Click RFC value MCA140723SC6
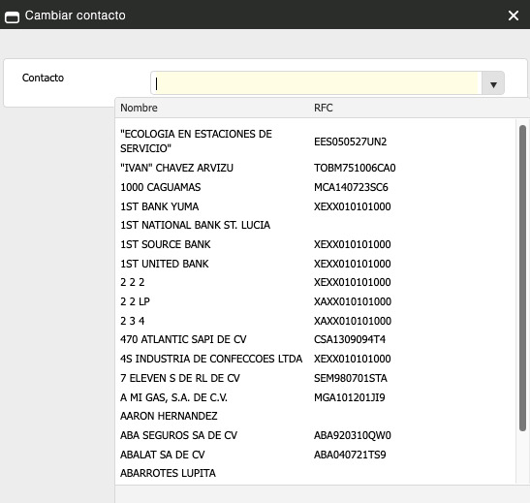530x503 pixels. [351, 187]
